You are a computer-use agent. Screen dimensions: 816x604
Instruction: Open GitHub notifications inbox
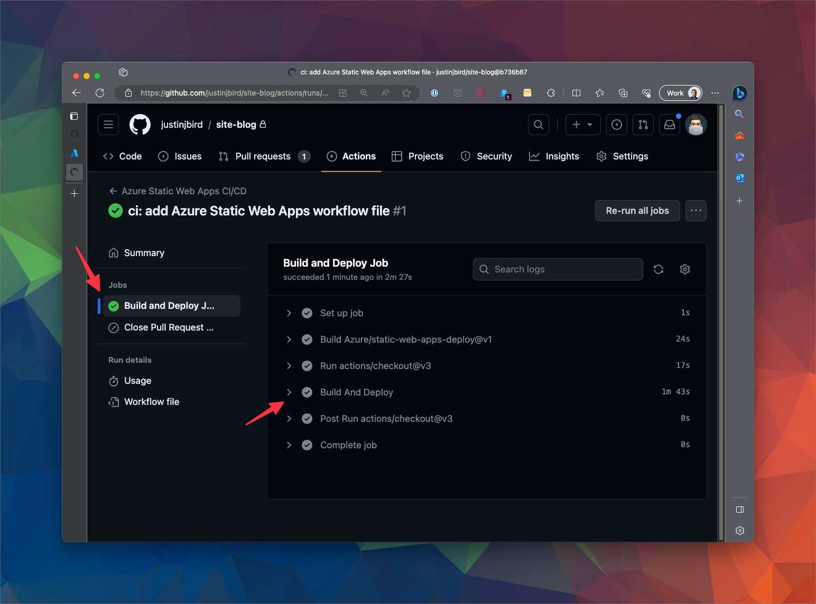pos(670,125)
